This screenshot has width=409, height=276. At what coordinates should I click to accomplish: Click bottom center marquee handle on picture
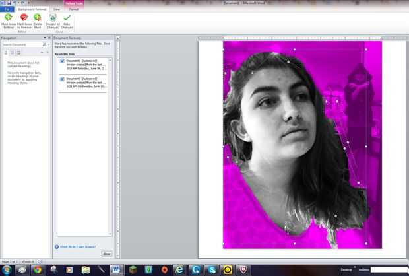294,244
